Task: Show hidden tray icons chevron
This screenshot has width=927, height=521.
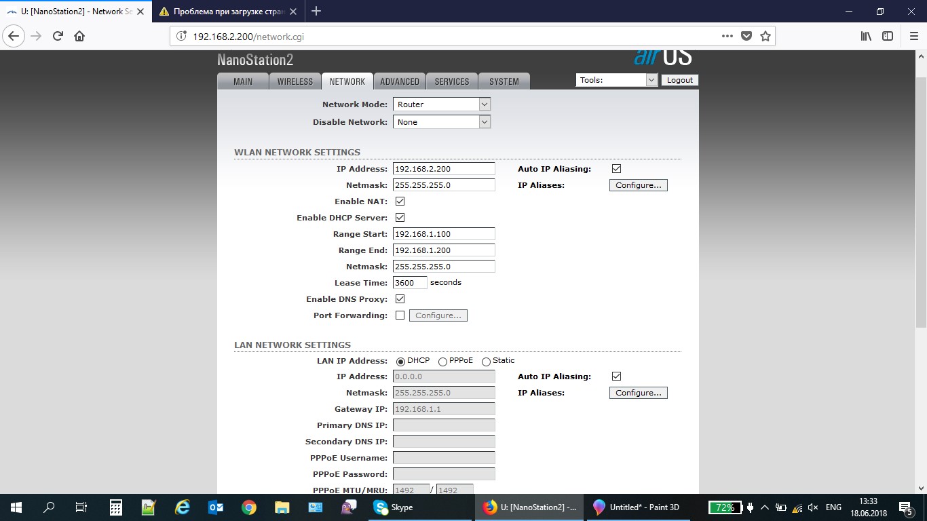Action: 765,507
